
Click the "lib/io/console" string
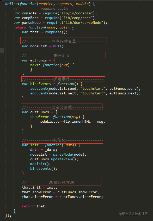pyautogui.click(x=76, y=13)
